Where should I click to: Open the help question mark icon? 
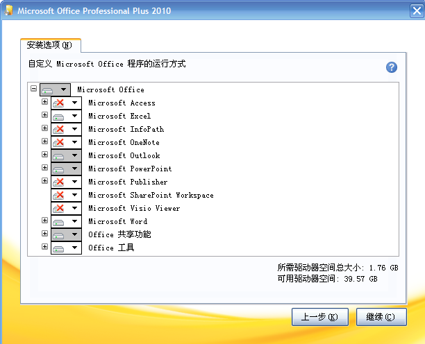tap(392, 67)
